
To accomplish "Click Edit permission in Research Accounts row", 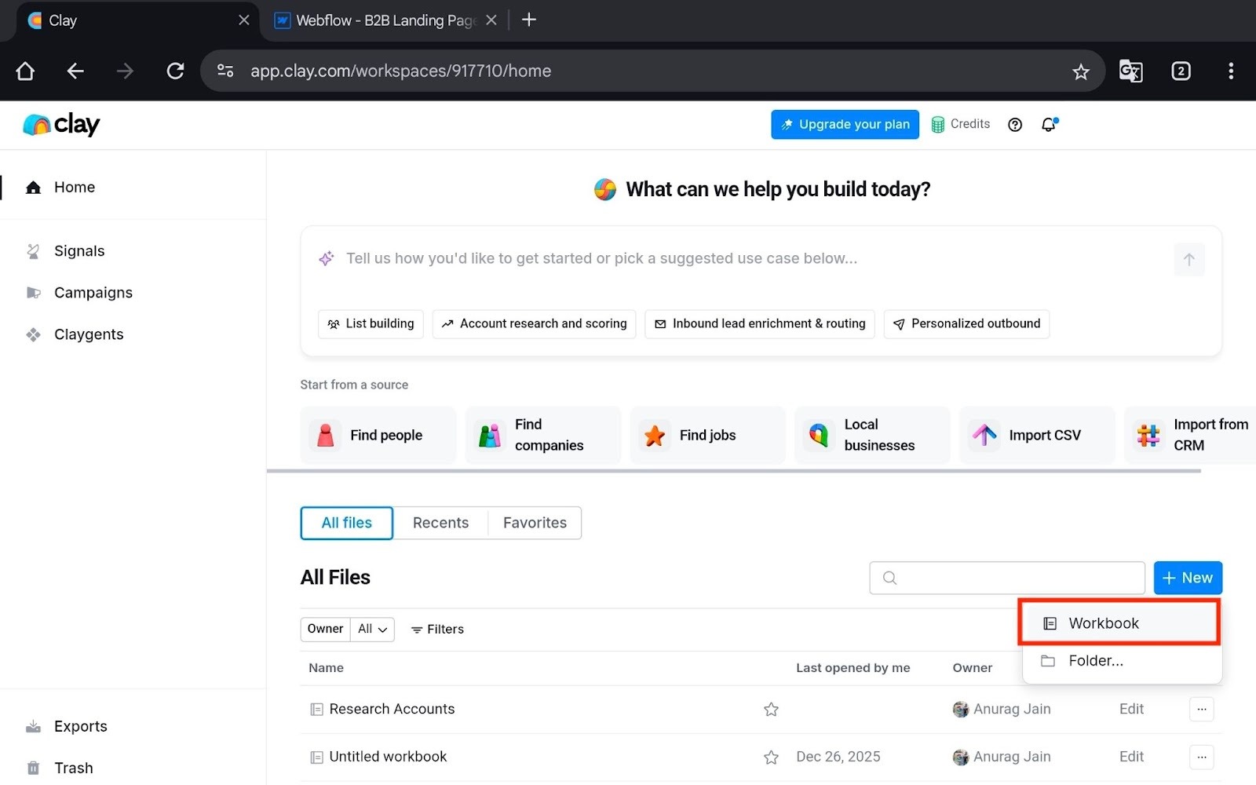I will (x=1131, y=709).
